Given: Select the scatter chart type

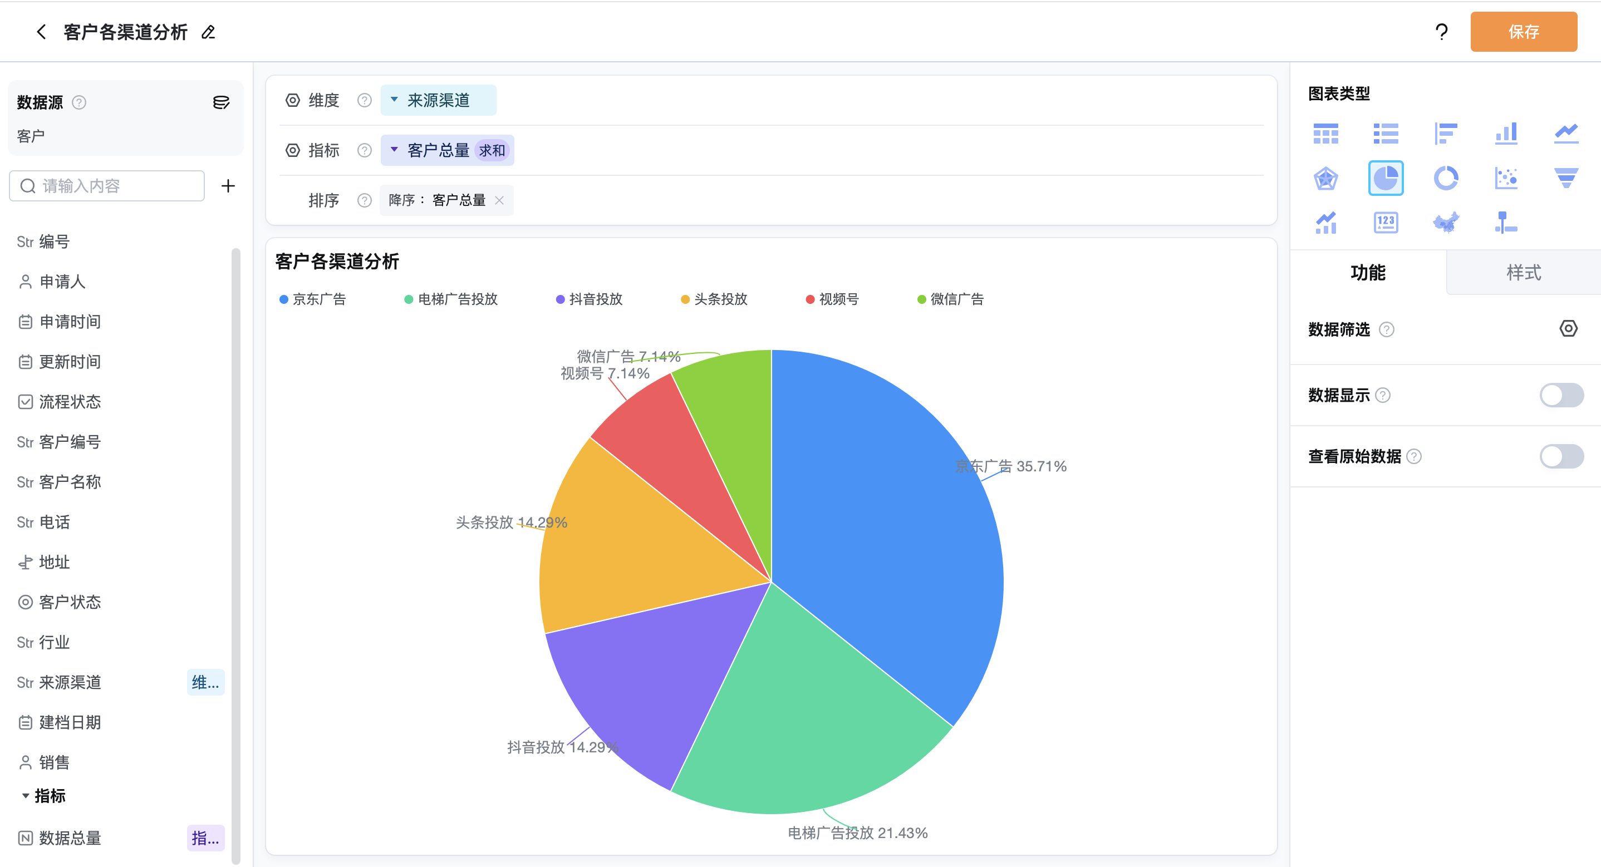Looking at the screenshot, I should tap(1506, 179).
